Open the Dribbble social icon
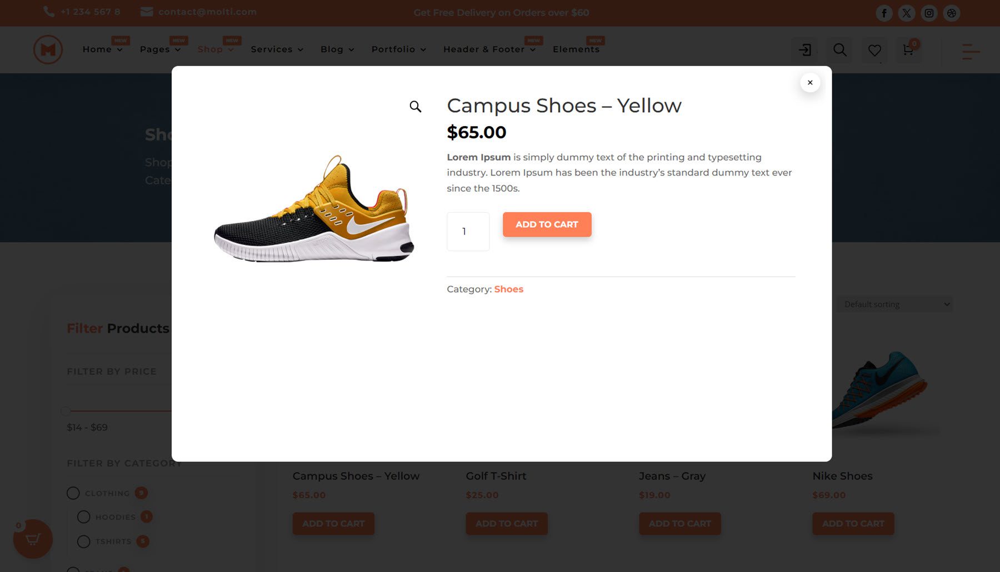Image resolution: width=1000 pixels, height=572 pixels. 951,12
